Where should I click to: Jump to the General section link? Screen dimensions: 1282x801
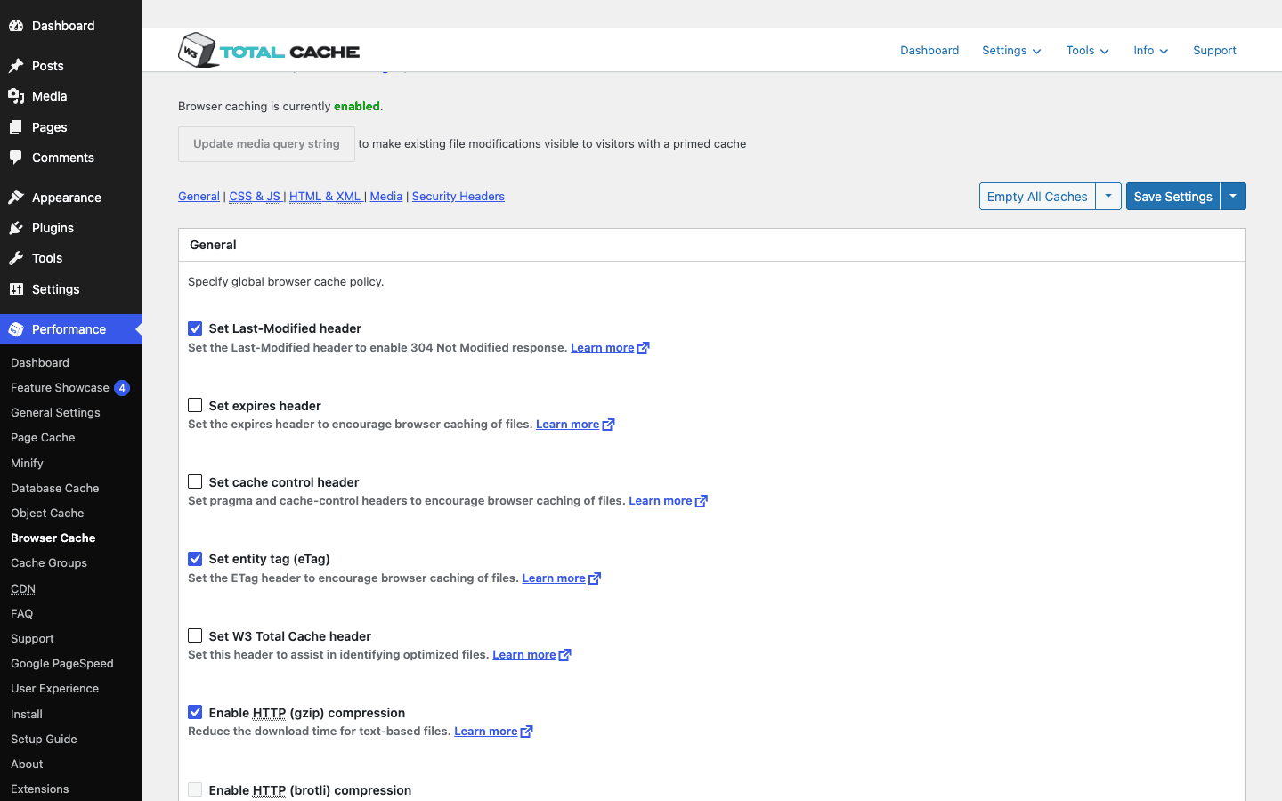tap(199, 197)
